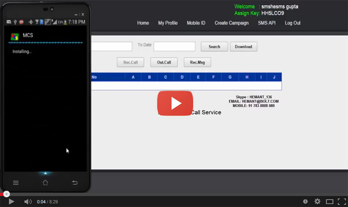
Task: Click the MCS app icon
Action: pos(15,36)
